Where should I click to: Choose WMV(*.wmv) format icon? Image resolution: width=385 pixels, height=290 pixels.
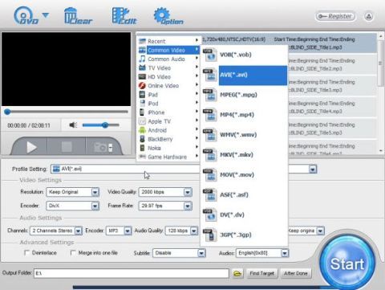tap(210, 135)
